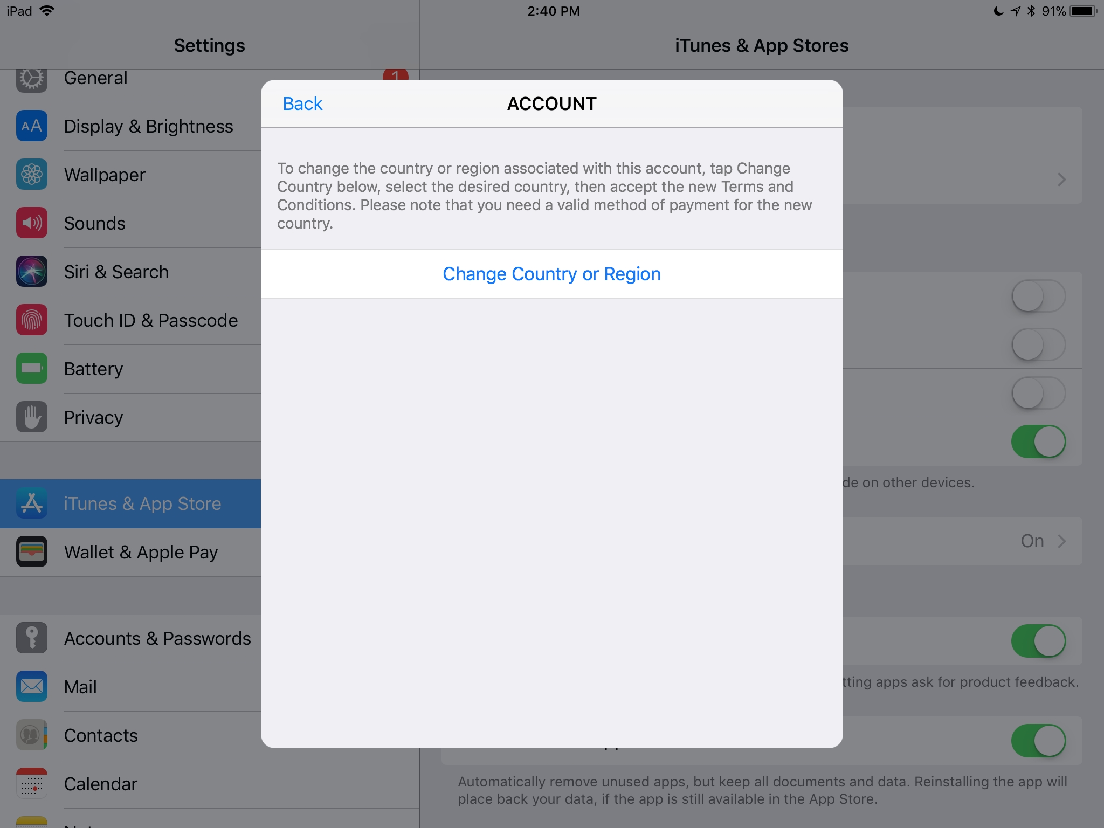Tap the Back button on Account screen
The image size is (1104, 828).
tap(303, 103)
